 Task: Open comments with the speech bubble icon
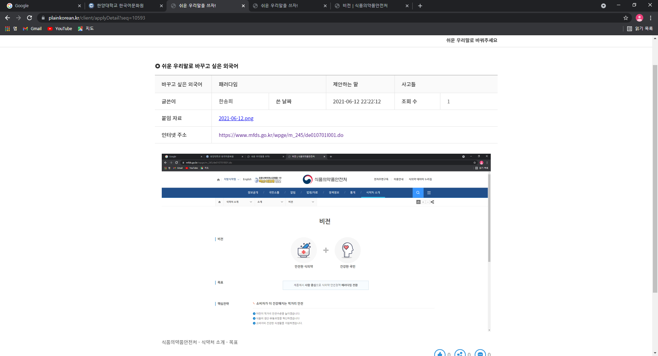point(480,353)
